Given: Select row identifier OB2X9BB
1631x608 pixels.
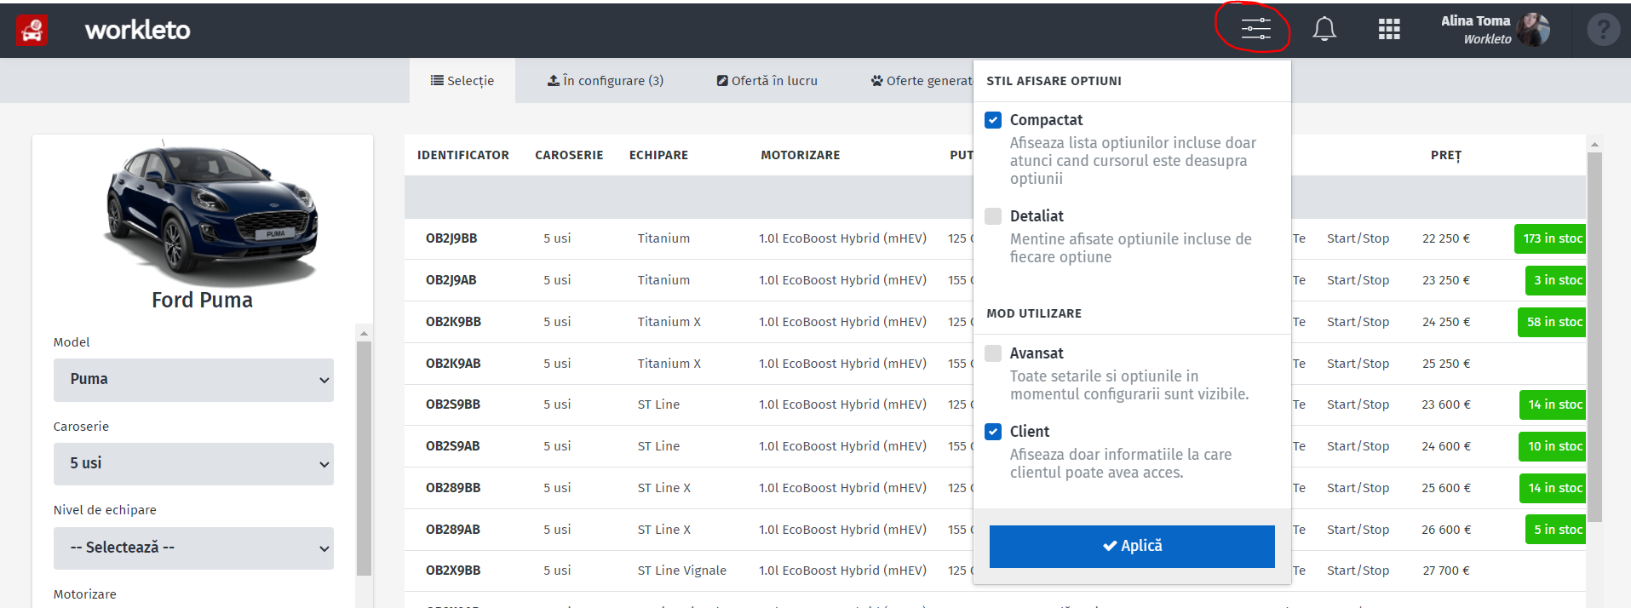Looking at the screenshot, I should pos(453,571).
